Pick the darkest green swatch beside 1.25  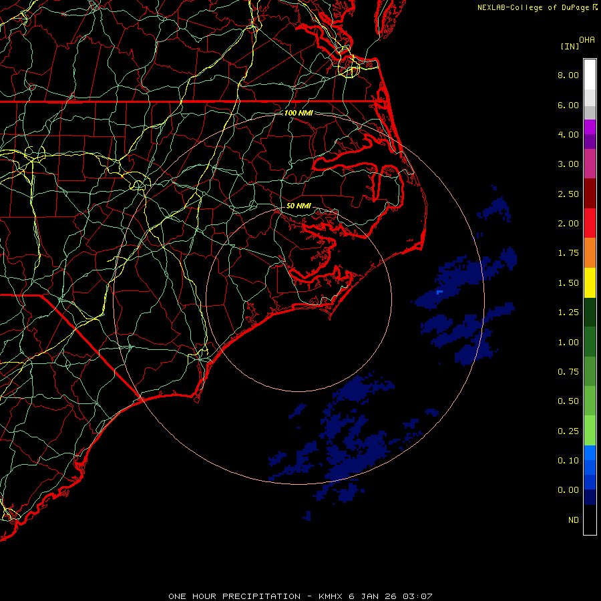coord(590,313)
